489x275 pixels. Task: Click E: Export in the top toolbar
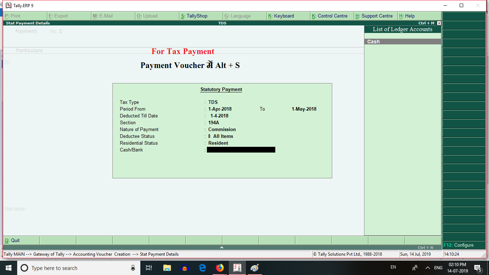point(69,16)
